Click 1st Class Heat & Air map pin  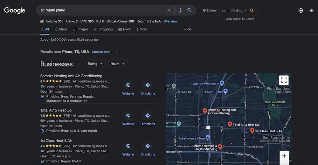click(252, 131)
